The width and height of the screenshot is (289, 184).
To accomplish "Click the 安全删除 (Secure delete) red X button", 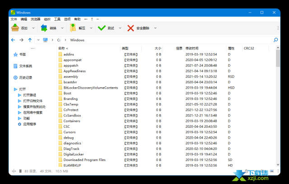I will (x=138, y=28).
